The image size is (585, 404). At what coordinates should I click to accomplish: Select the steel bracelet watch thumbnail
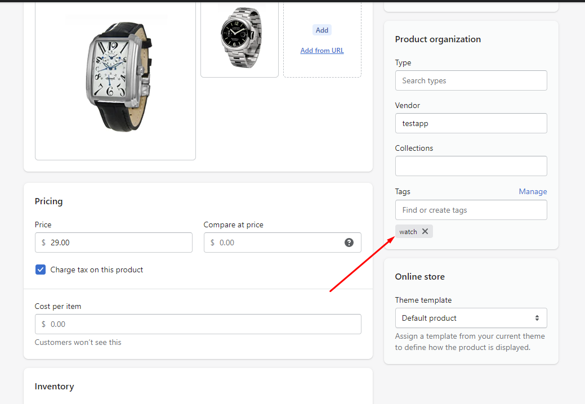[239, 38]
